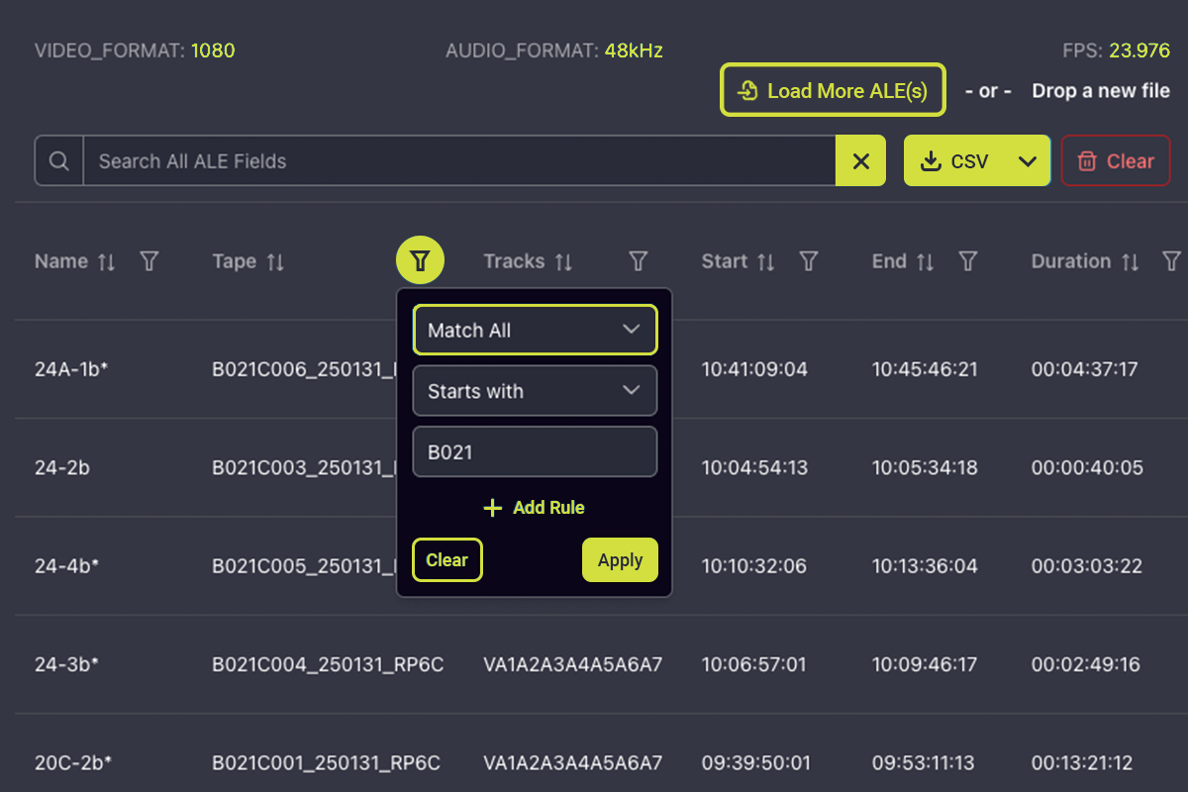Sort by Tracks using sort arrows

pyautogui.click(x=563, y=262)
